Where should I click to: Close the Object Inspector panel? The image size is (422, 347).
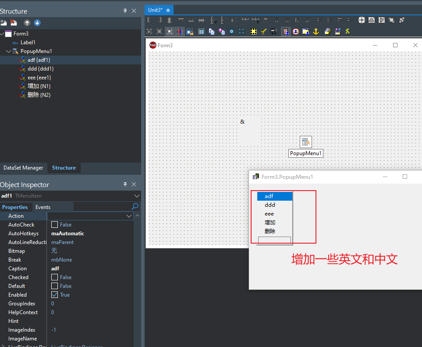coord(134,184)
